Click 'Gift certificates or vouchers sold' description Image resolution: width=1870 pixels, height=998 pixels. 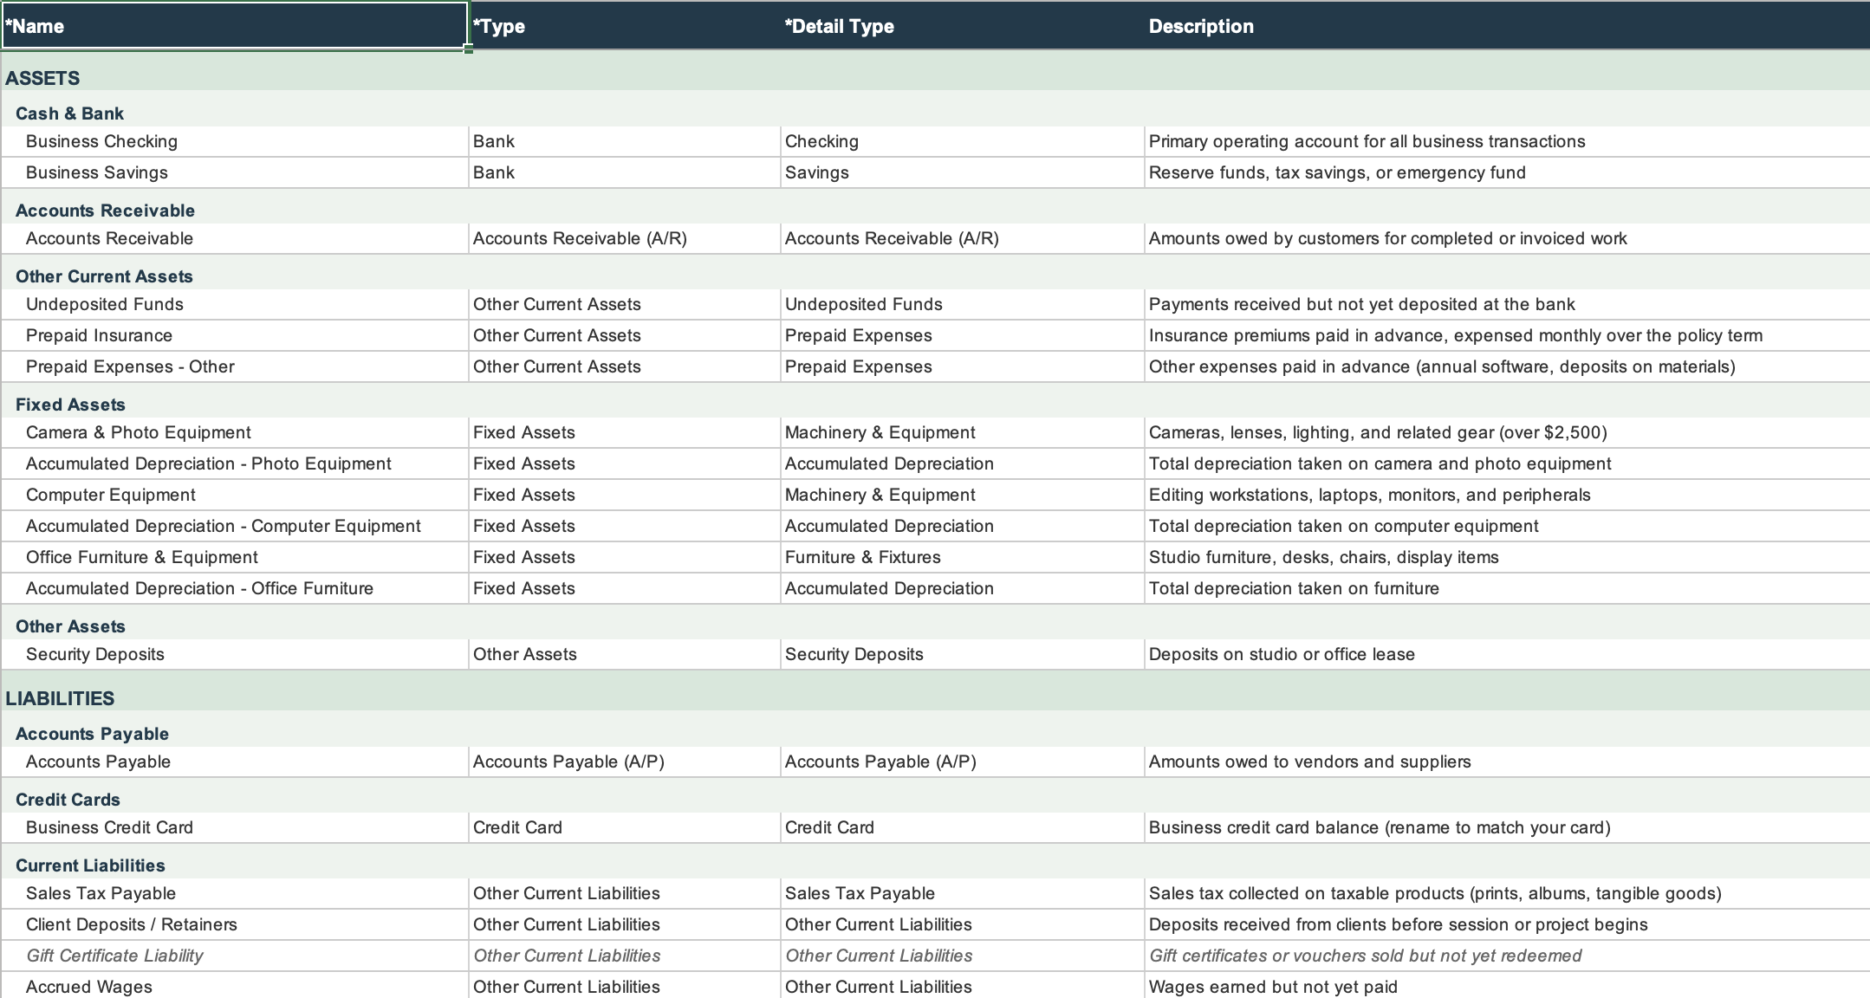coord(1507,956)
